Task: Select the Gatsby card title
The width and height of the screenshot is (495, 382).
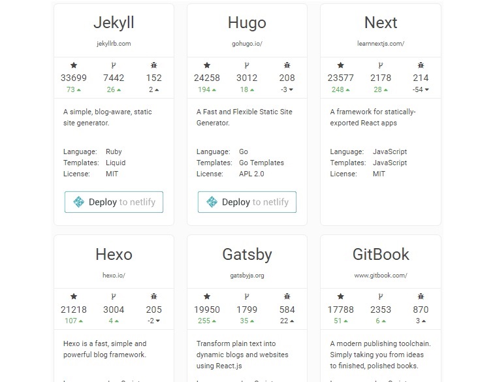Action: pyautogui.click(x=247, y=255)
